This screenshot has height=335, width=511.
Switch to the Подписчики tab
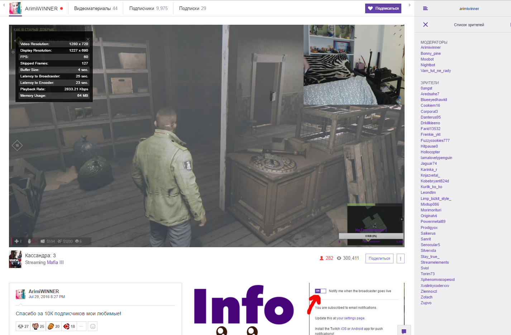point(148,8)
